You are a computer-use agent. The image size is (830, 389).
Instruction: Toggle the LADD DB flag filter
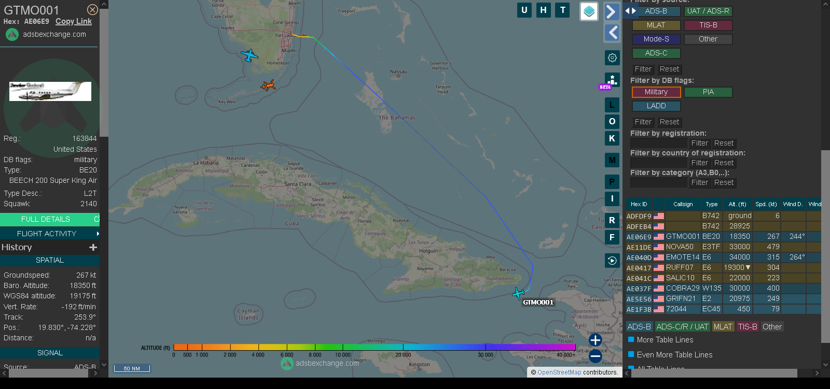click(x=656, y=106)
